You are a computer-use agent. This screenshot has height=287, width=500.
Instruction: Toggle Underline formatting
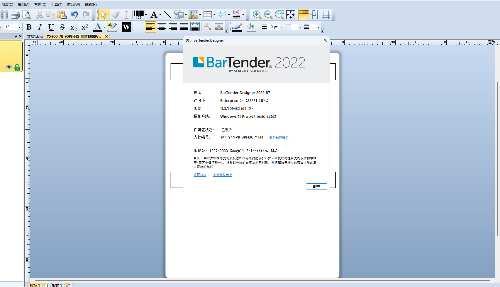51,27
